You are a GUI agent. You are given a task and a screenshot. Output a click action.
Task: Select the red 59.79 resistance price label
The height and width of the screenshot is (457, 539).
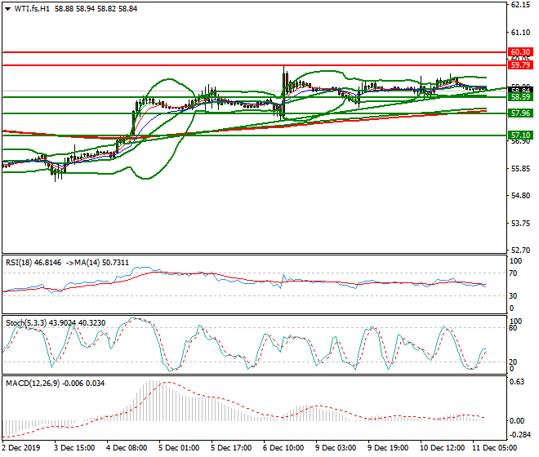(520, 64)
